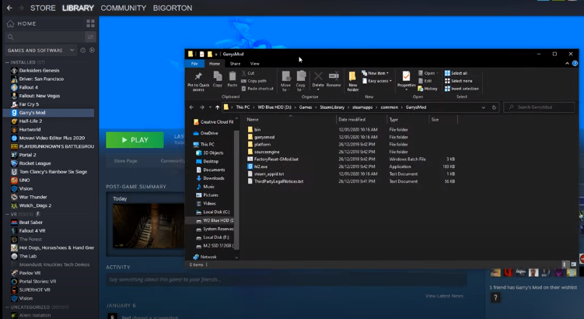Click the common breadcrumb in address bar
The width and height of the screenshot is (584, 319).
(x=390, y=107)
